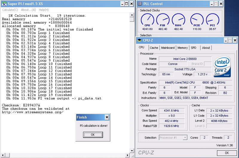Close the CPU-Z window
The height and width of the screenshot is (158, 239).
click(235, 40)
